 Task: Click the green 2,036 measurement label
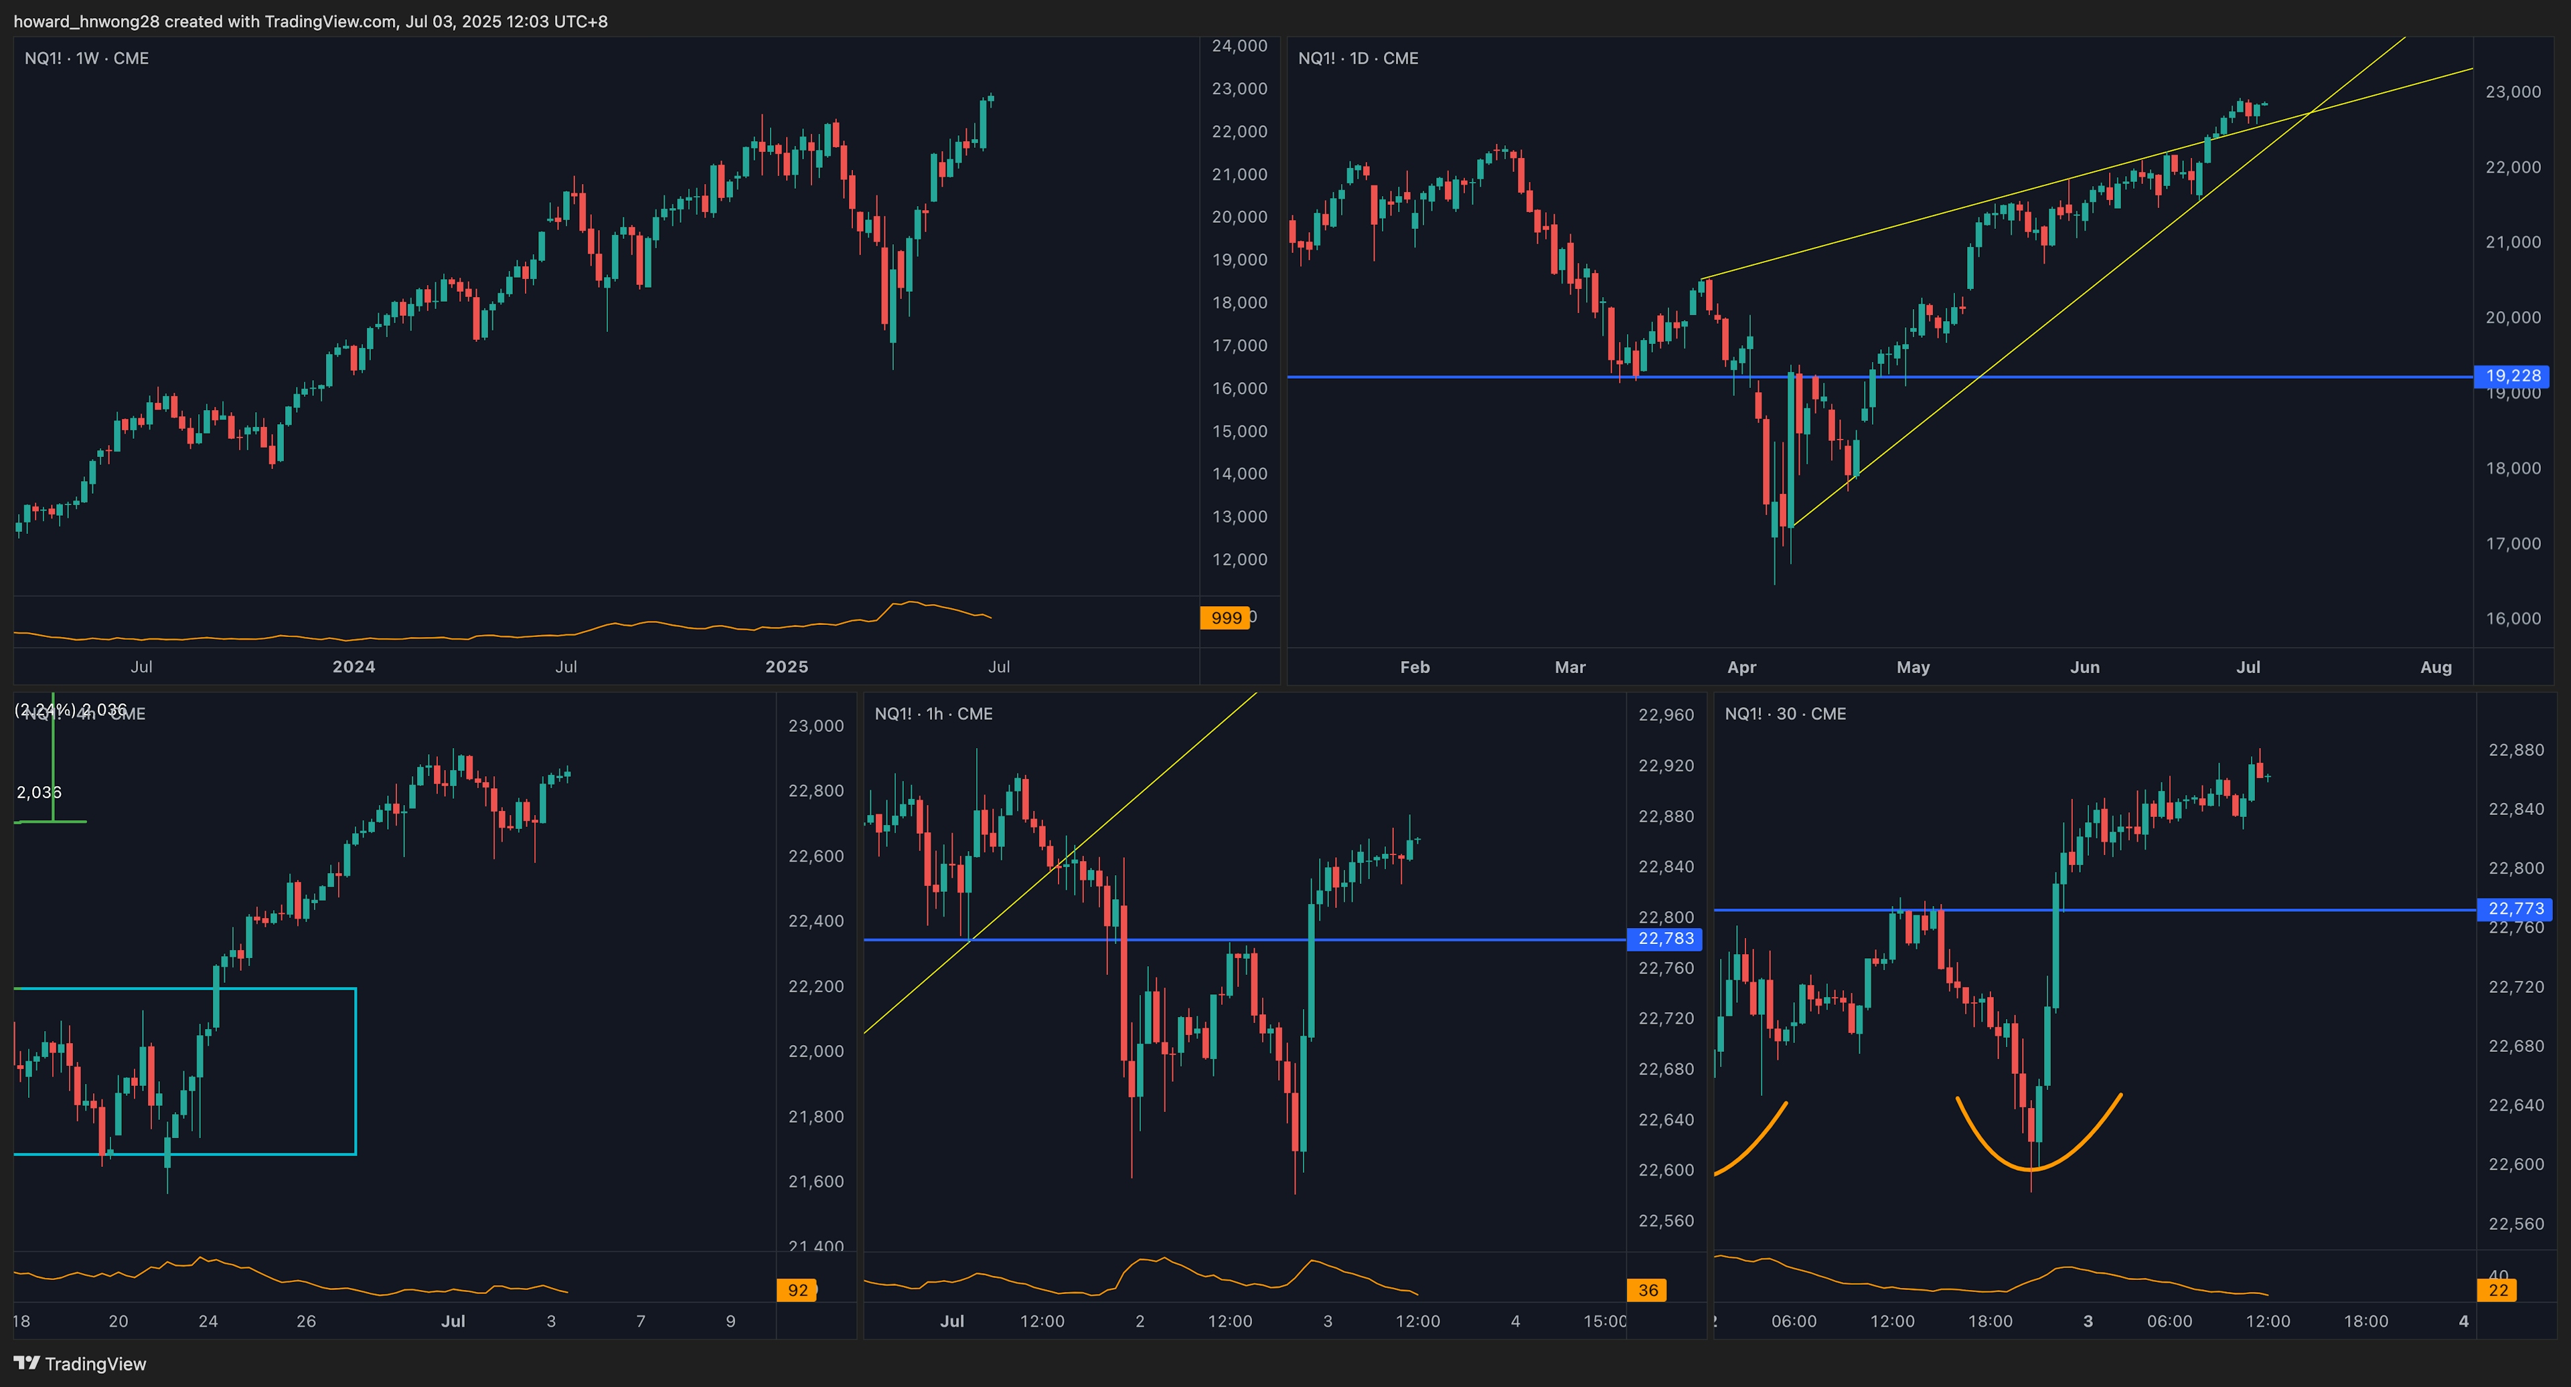point(39,793)
